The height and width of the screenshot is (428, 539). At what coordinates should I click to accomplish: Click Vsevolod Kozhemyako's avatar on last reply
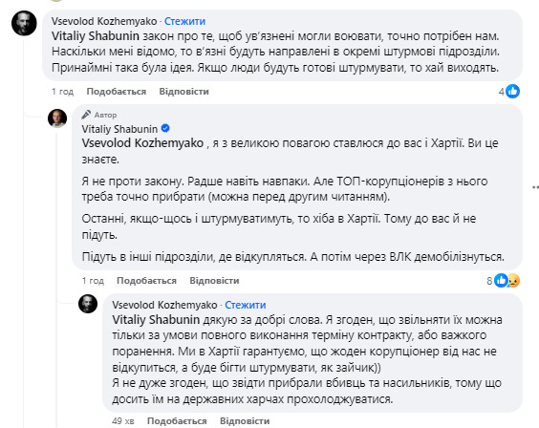[88, 304]
